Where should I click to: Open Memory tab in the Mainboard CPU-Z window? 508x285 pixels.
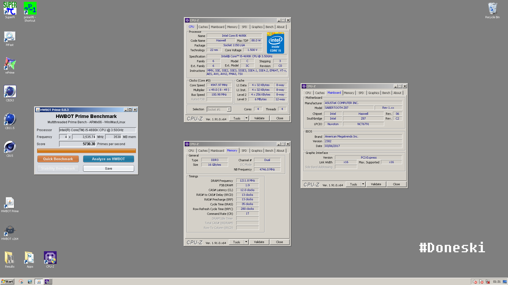point(349,93)
